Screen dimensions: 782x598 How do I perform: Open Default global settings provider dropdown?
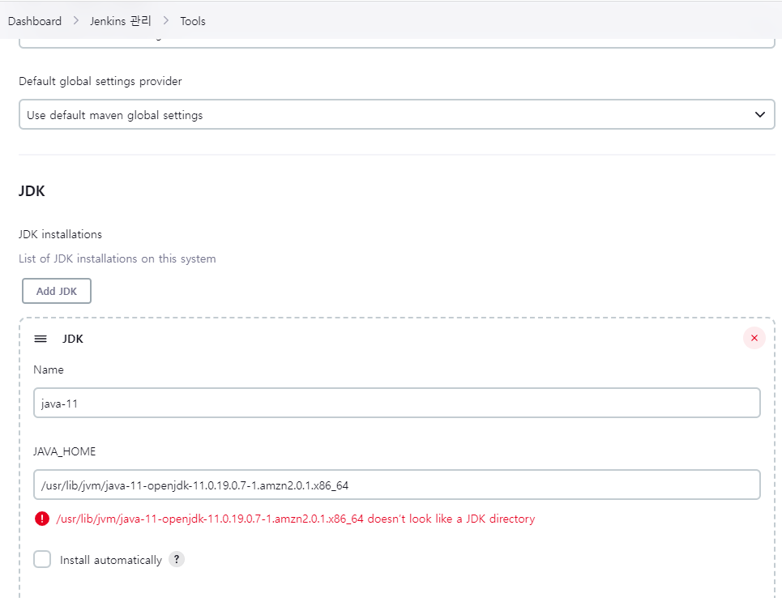pyautogui.click(x=396, y=114)
